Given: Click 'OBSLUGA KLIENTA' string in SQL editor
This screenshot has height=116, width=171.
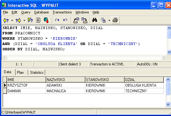Looking at the screenshot, I should 56,44.
